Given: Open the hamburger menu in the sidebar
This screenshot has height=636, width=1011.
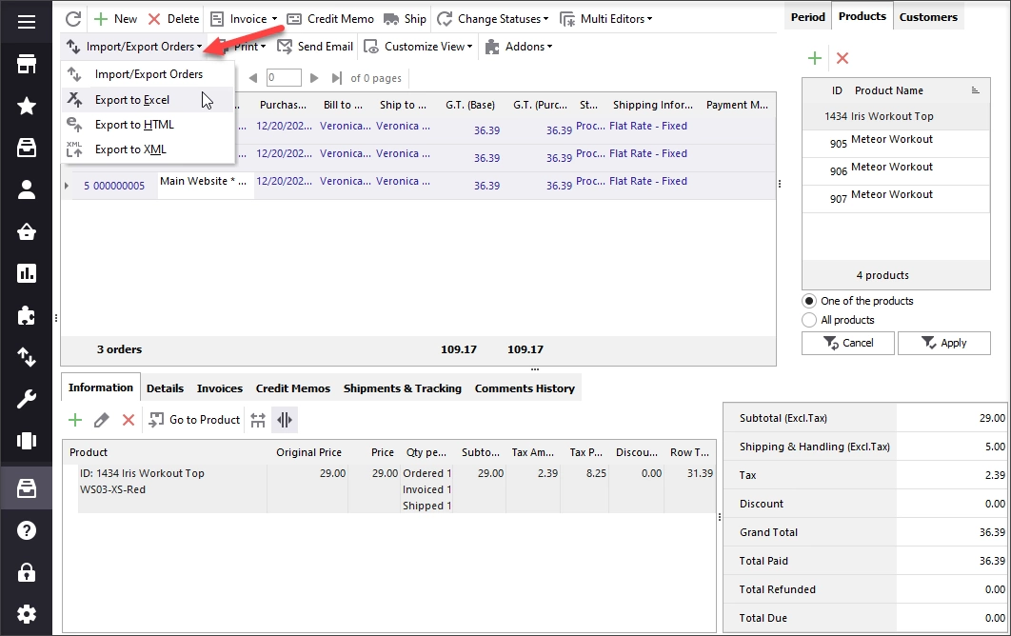Looking at the screenshot, I should [27, 23].
